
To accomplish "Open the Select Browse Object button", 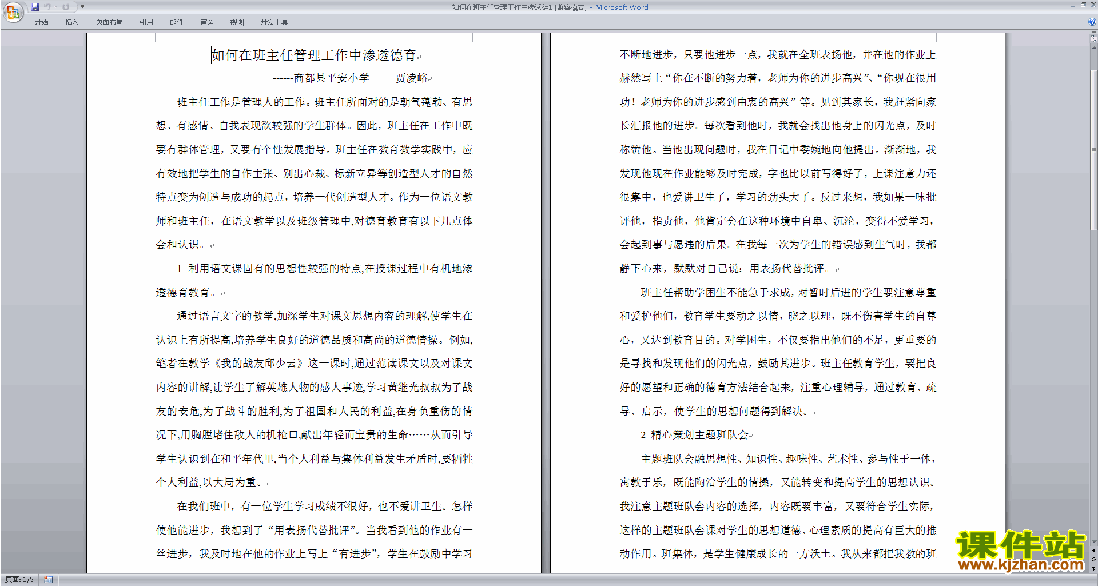I will pos(1094,559).
